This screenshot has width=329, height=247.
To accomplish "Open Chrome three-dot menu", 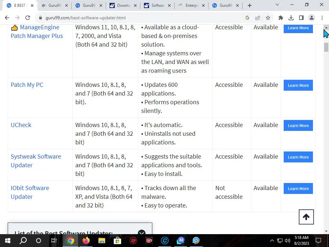I will (x=322, y=18).
